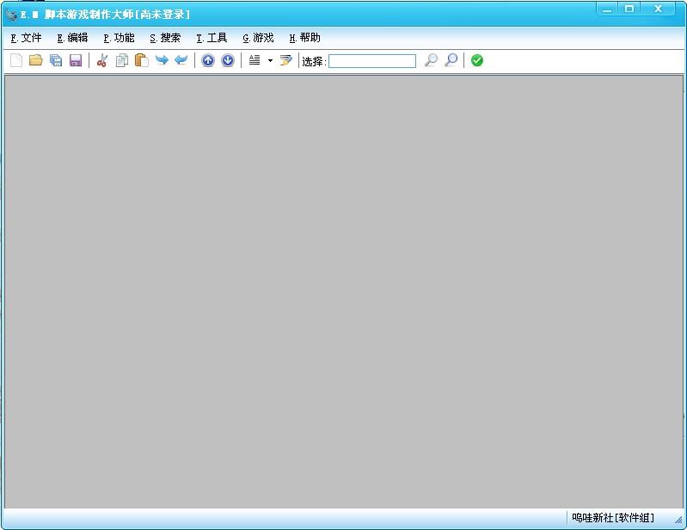Open the F.文件 menu
Screen dimensions: 687x530
pos(26,38)
